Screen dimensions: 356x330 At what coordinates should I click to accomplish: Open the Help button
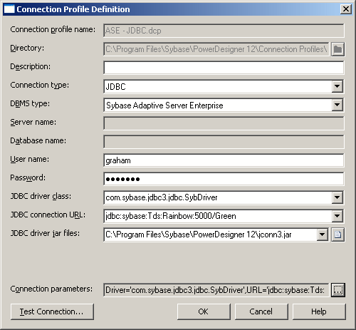(319, 311)
